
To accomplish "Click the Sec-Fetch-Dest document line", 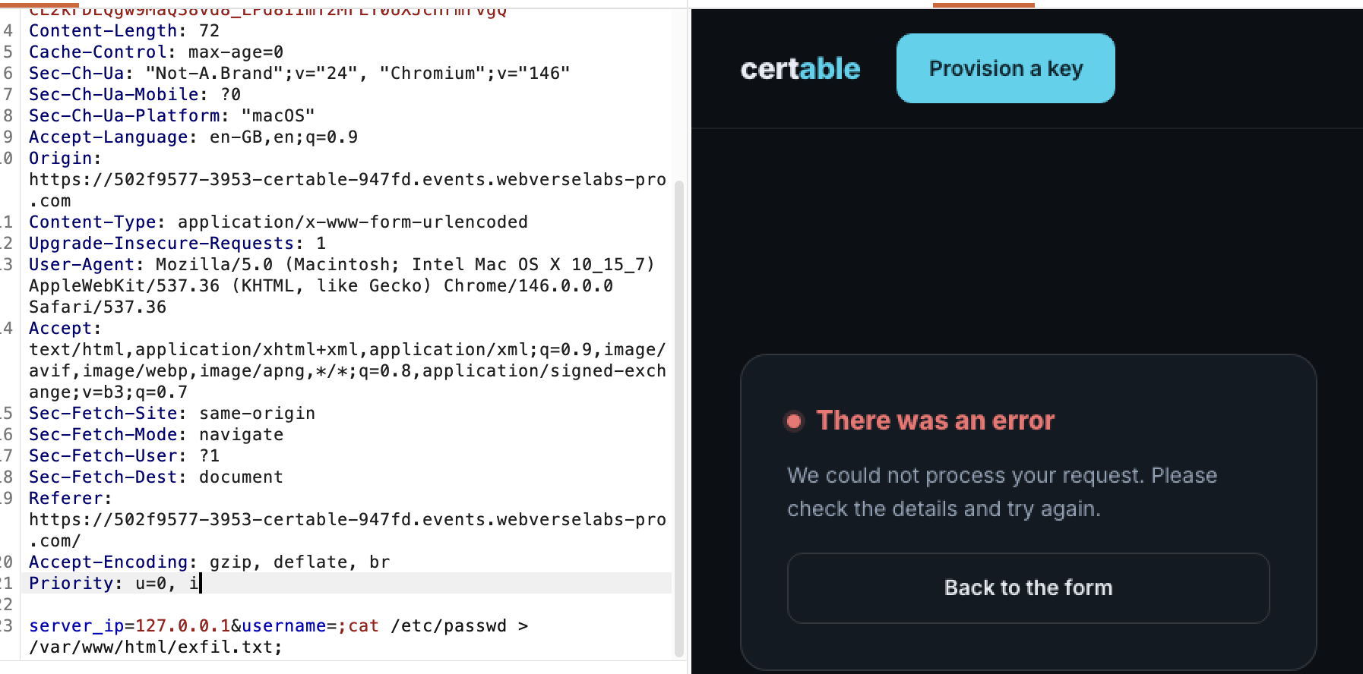I will point(156,477).
